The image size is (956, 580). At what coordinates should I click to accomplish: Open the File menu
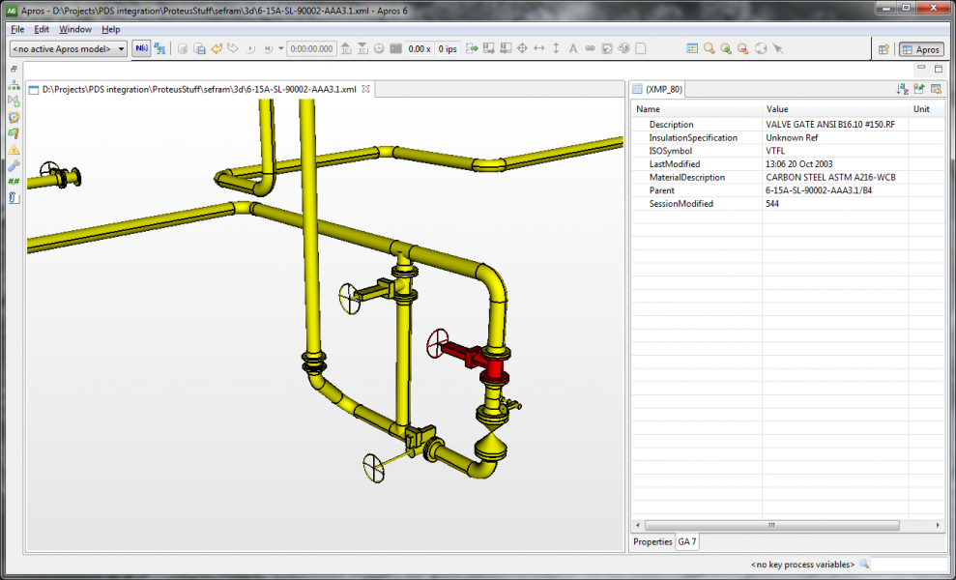click(x=17, y=29)
